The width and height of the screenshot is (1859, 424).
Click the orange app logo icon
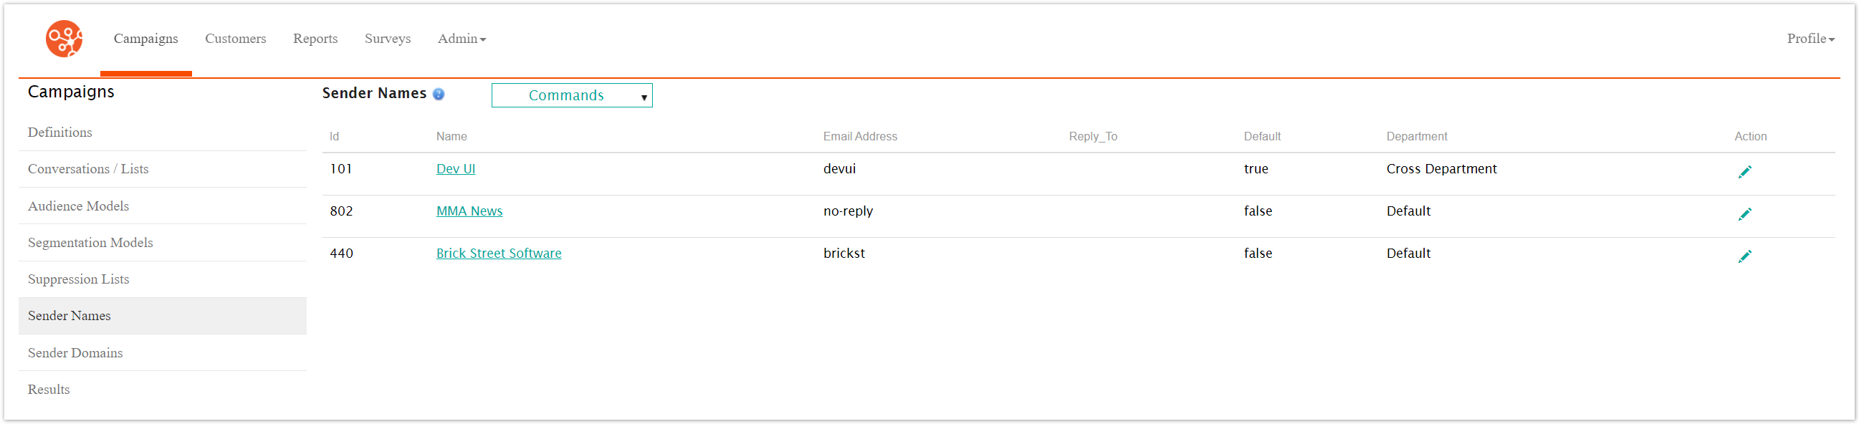(x=64, y=39)
